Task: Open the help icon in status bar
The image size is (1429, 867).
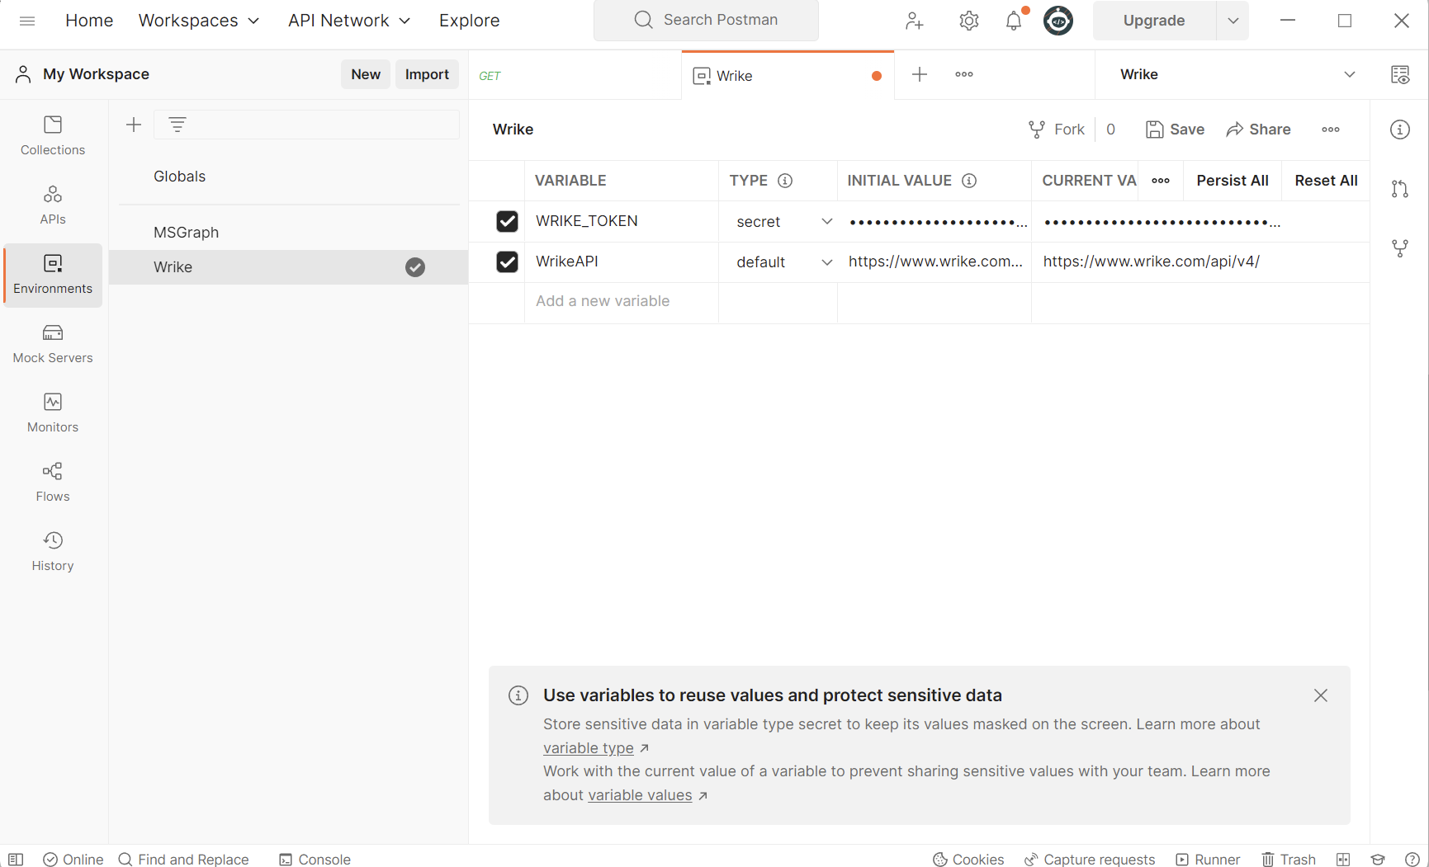Action: coord(1412,860)
